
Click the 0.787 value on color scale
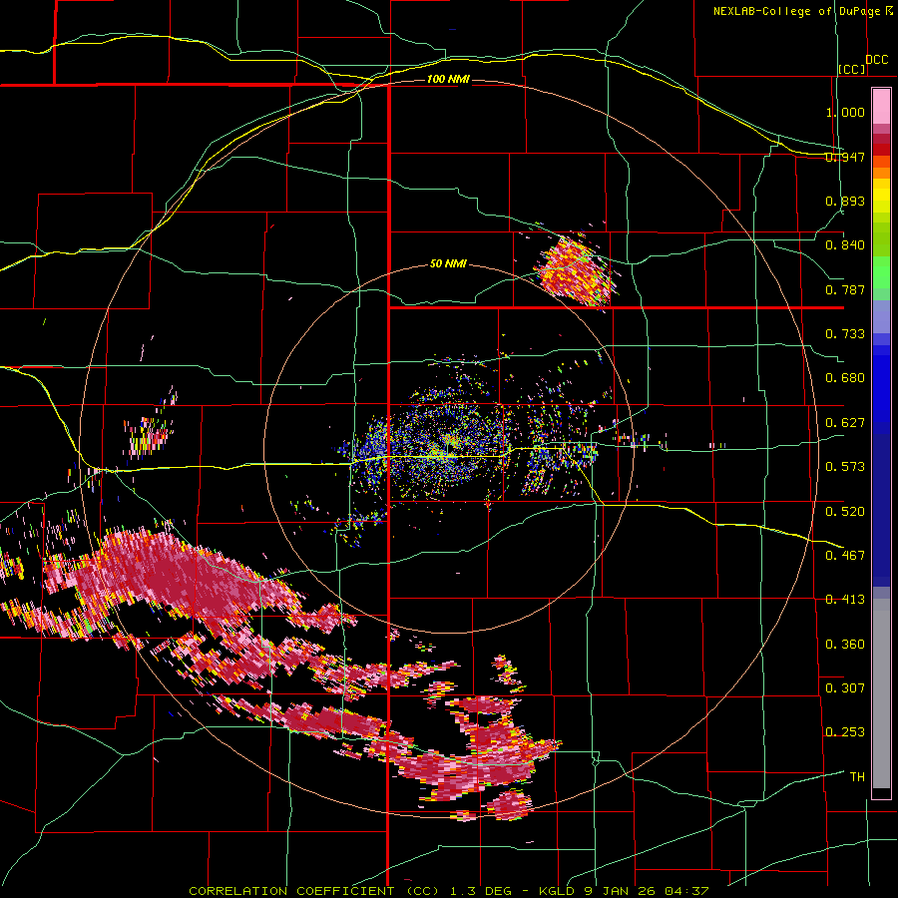[845, 289]
